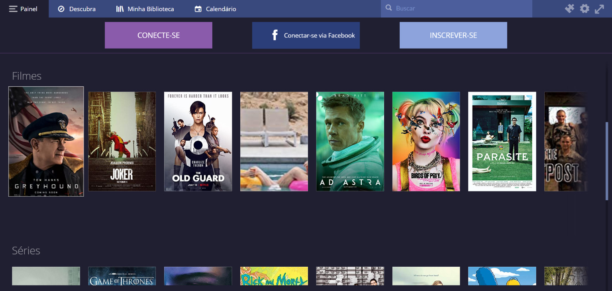Click the CONECTE-SE button
Viewport: 612px width, 291px height.
159,35
